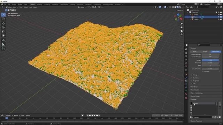Screen dimensions: 223x125
Task: Select the Measure tool
Action: point(3,44)
